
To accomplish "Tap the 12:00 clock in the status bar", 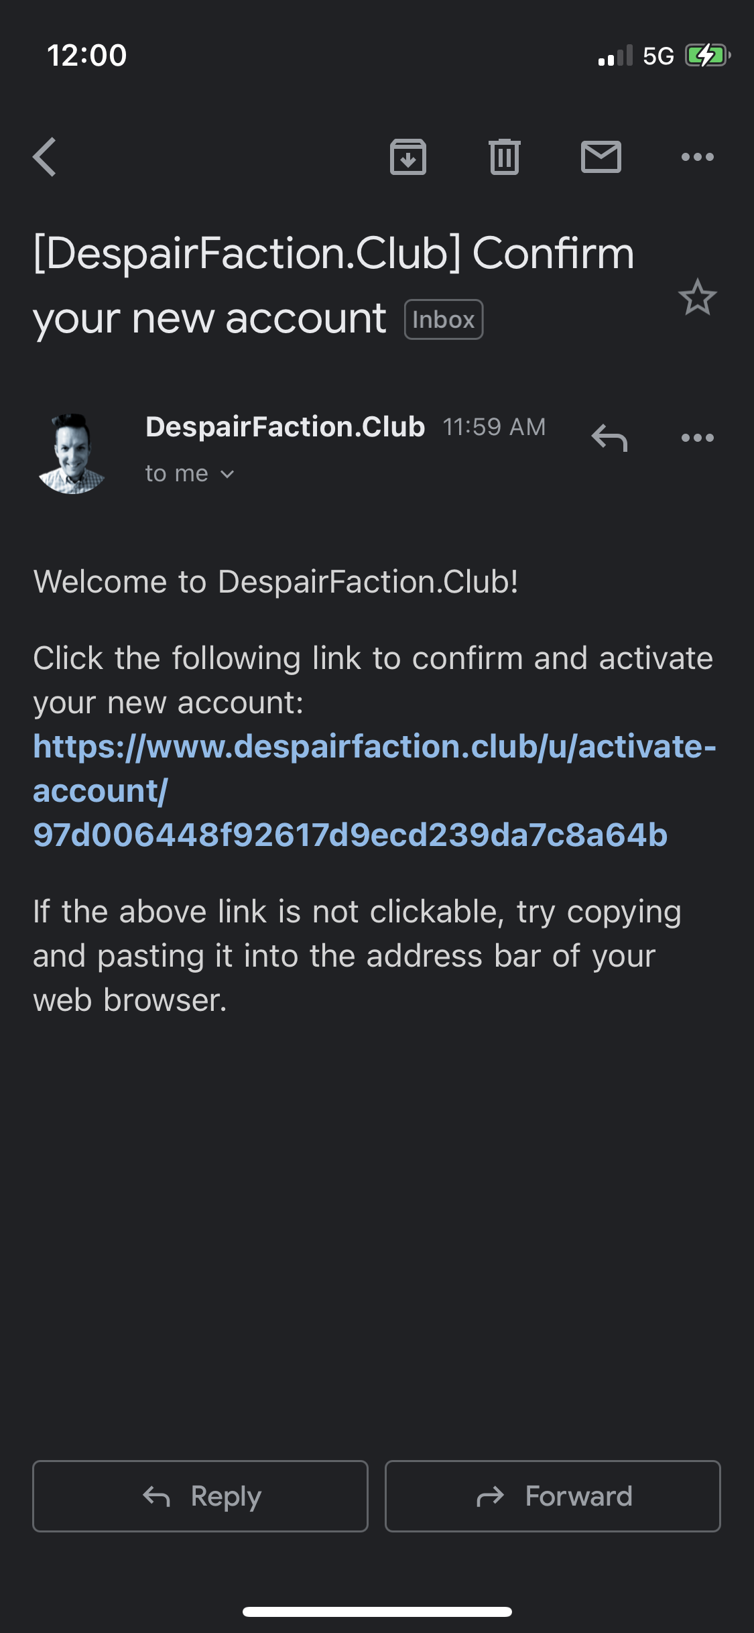I will pos(87,56).
